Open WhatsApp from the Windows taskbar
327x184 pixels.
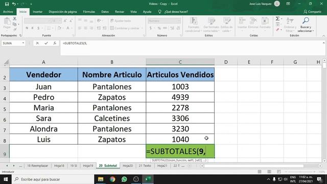[124, 179]
